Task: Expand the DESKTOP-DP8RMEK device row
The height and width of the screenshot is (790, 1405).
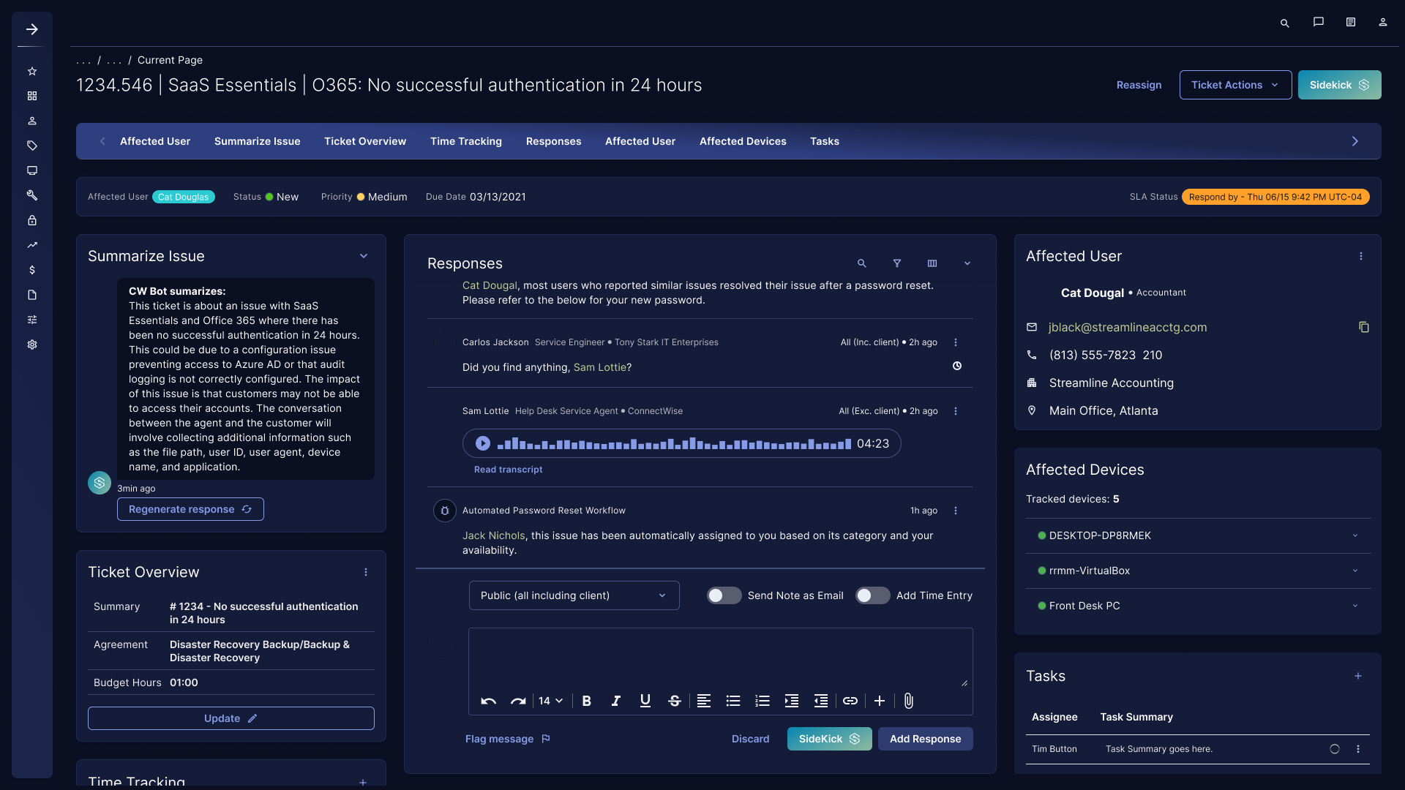Action: point(1355,535)
